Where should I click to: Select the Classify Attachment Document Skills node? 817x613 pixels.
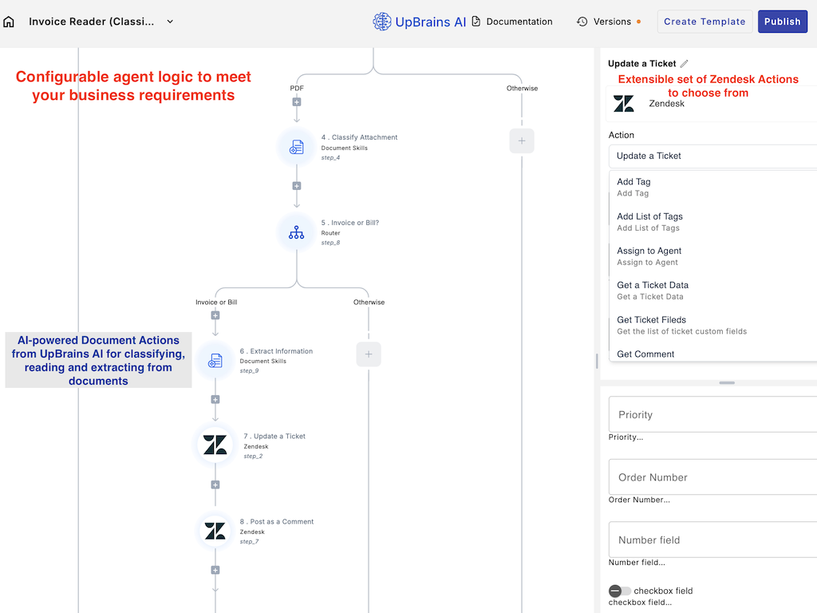tap(297, 147)
